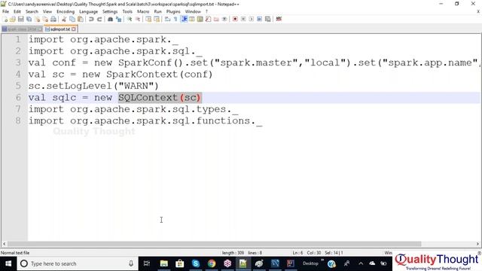This screenshot has width=482, height=271.
Task: Start macro recording with red Record icon
Action: [x=235, y=19]
